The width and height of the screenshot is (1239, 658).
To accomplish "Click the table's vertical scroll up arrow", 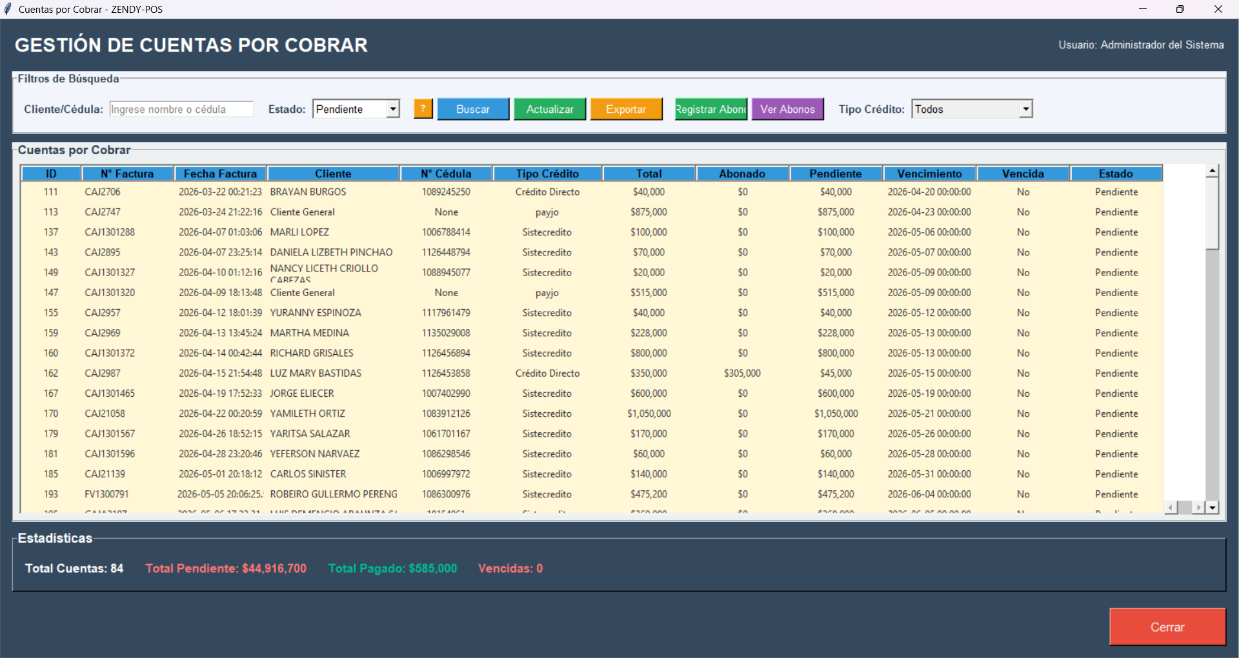I will coord(1213,171).
